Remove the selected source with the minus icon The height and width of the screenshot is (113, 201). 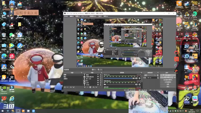(87, 87)
